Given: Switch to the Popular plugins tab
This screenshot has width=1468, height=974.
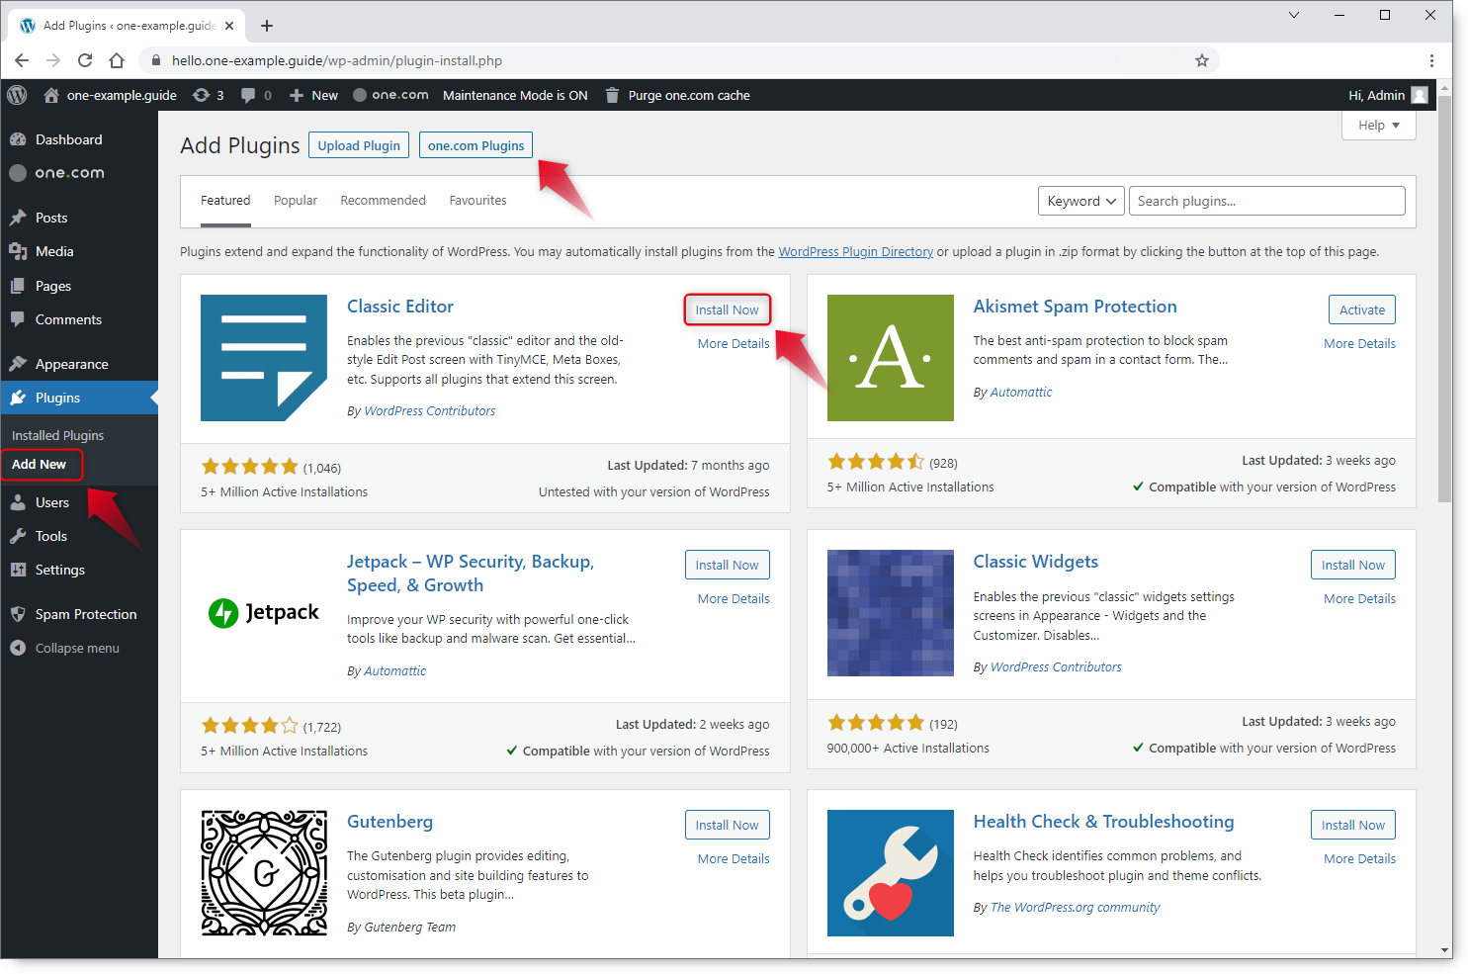Looking at the screenshot, I should (295, 200).
